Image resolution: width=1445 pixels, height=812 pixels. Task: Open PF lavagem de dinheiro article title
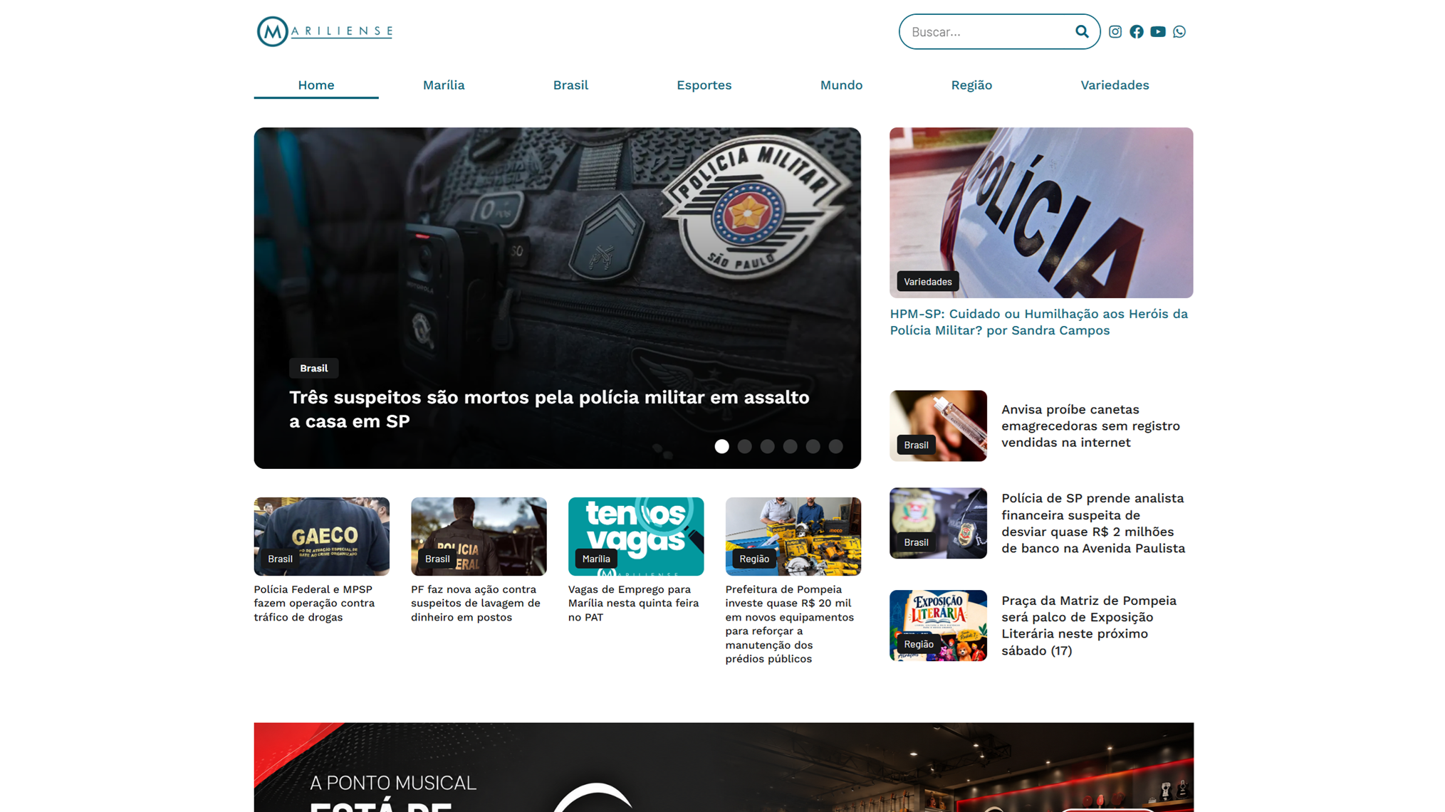click(x=475, y=603)
